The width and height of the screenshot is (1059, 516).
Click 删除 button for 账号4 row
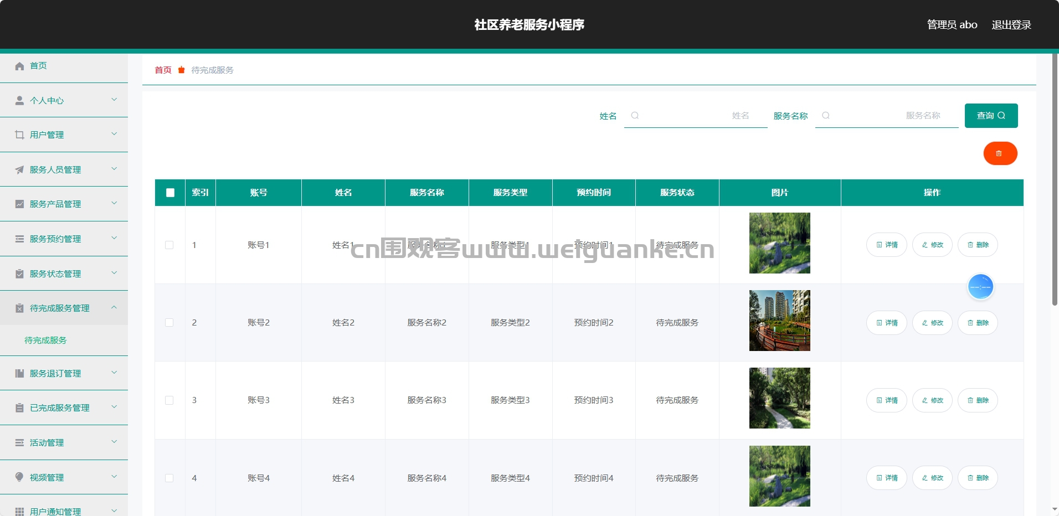click(x=978, y=478)
